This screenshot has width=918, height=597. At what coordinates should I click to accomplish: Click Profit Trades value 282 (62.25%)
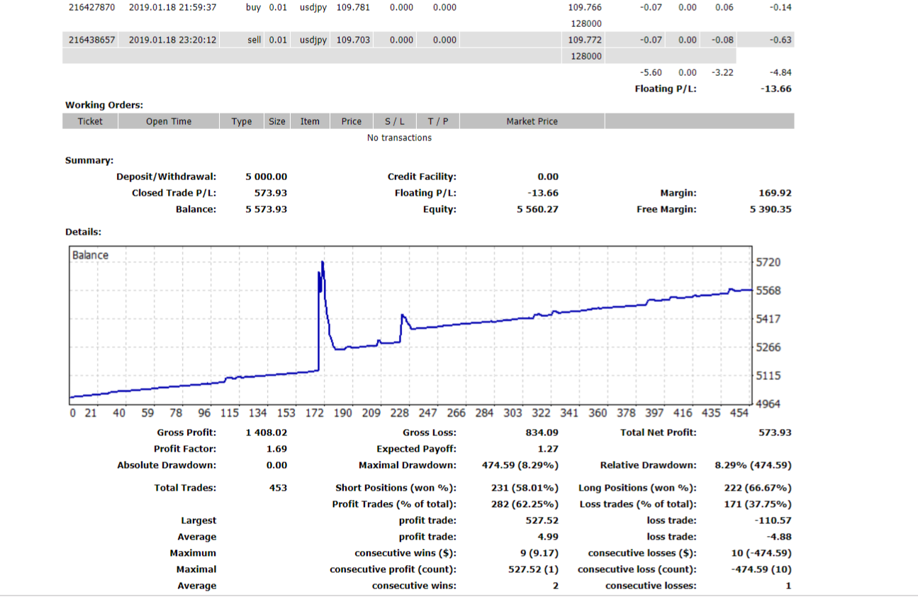[x=525, y=504]
